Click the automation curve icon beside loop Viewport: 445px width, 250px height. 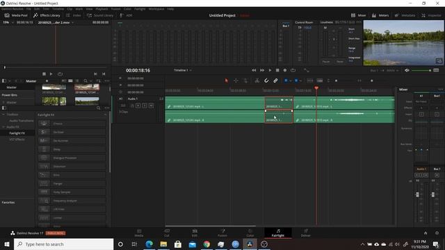[x=306, y=70]
